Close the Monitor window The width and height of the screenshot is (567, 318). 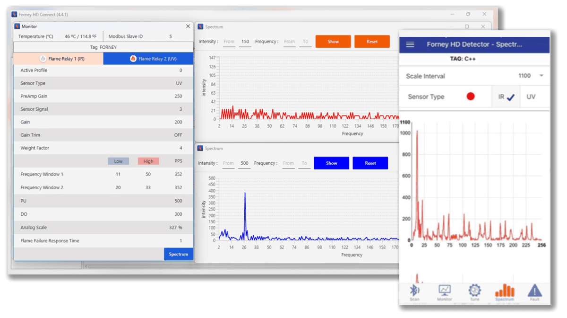188,26
